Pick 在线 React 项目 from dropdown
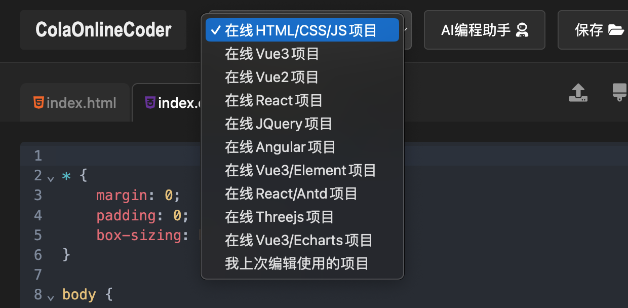This screenshot has width=628, height=308. [302, 100]
